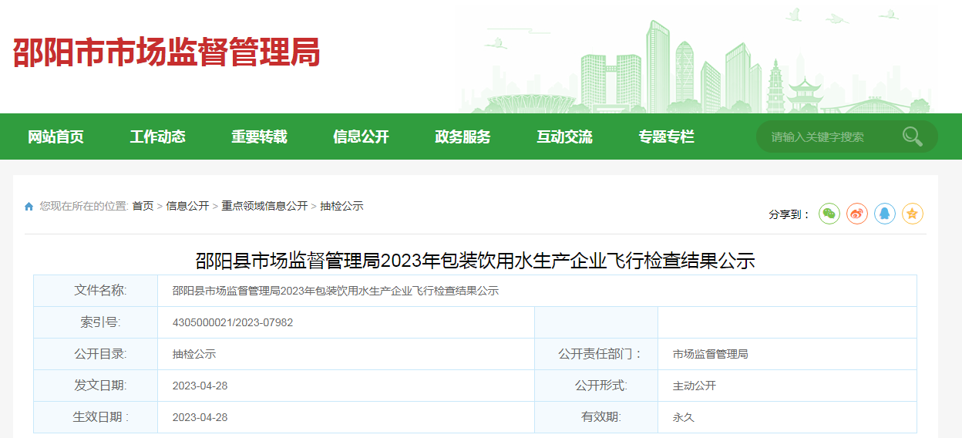Viewport: 962px width, 438px height.
Task: Select the 主动公开 value
Action: (694, 386)
